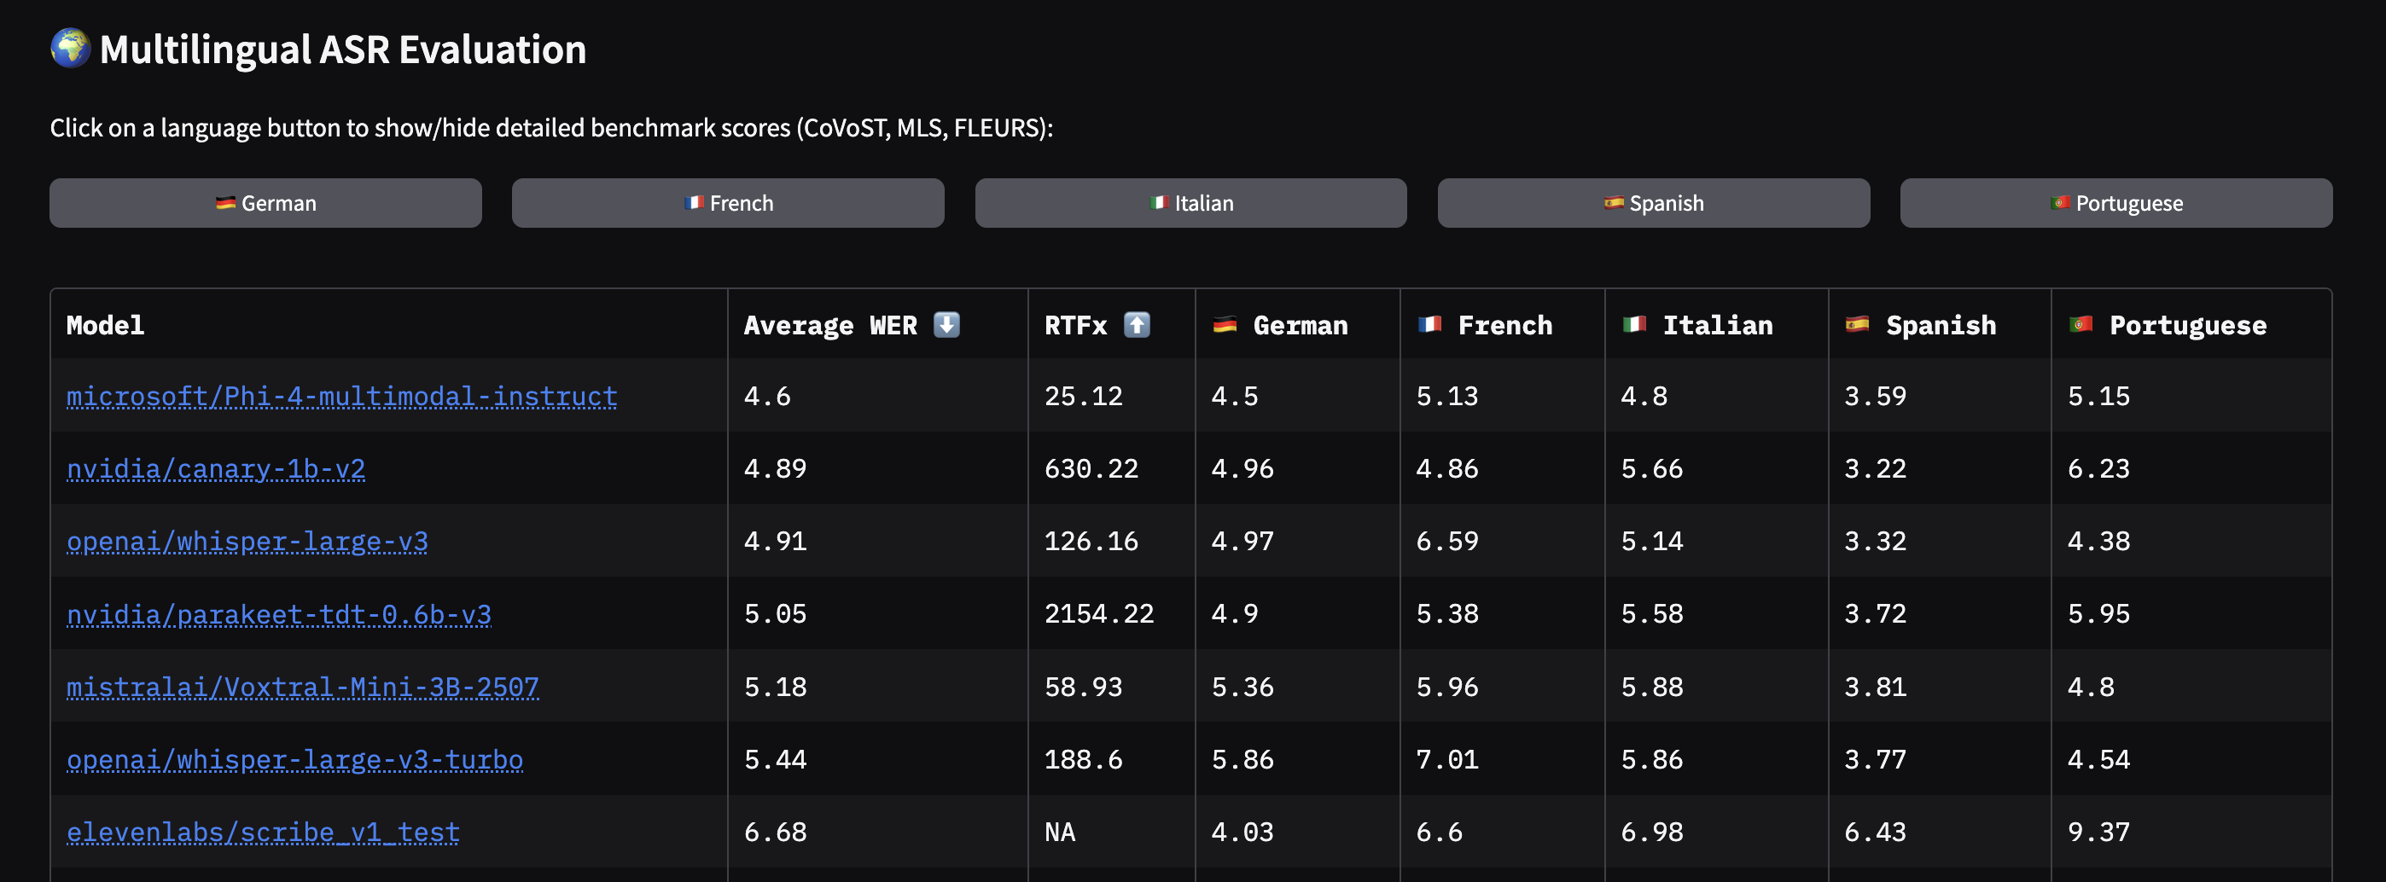Click the French flag in the table header
Image resolution: width=2386 pixels, height=882 pixels.
(1429, 325)
